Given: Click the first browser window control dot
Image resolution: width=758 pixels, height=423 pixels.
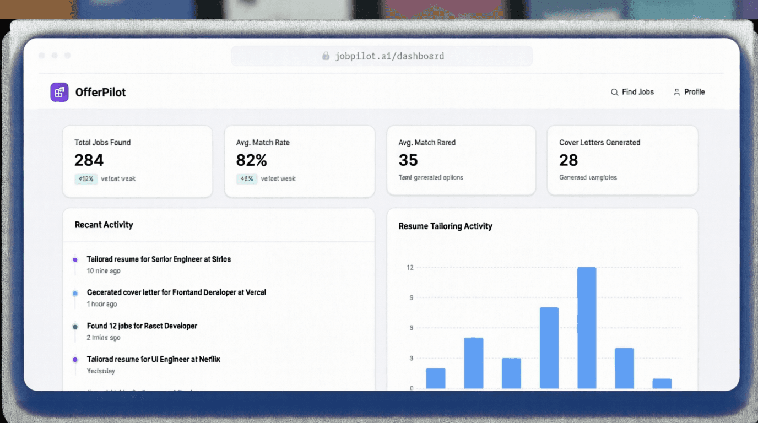Looking at the screenshot, I should 42,56.
